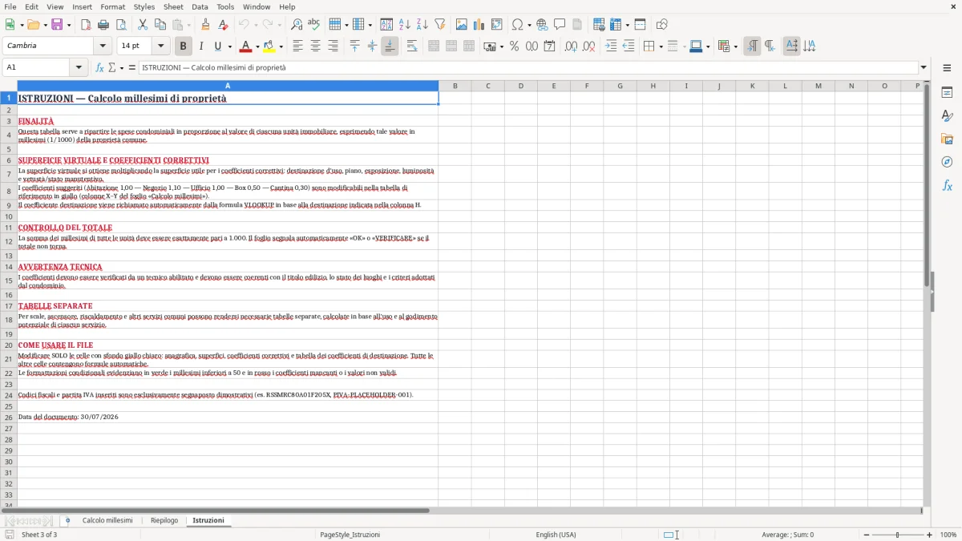
Task: Expand the Font Color dropdown arrow
Action: tap(257, 47)
